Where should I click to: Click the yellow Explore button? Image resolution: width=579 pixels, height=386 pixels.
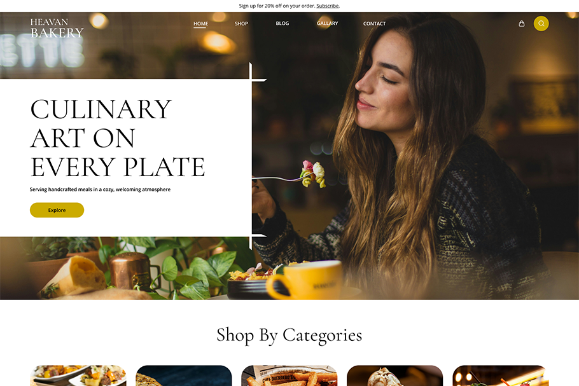click(57, 210)
